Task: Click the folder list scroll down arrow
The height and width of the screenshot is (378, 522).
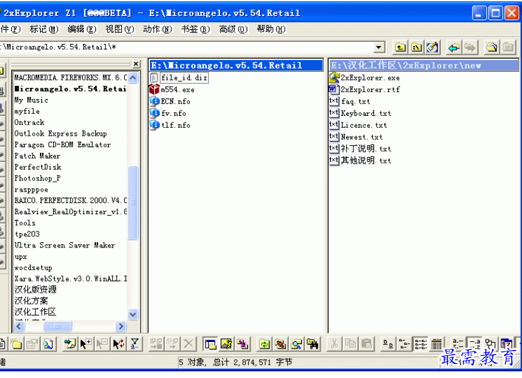Action: (x=133, y=314)
